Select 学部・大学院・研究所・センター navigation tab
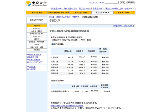Screen dimensions: 168x112 point(59,13)
